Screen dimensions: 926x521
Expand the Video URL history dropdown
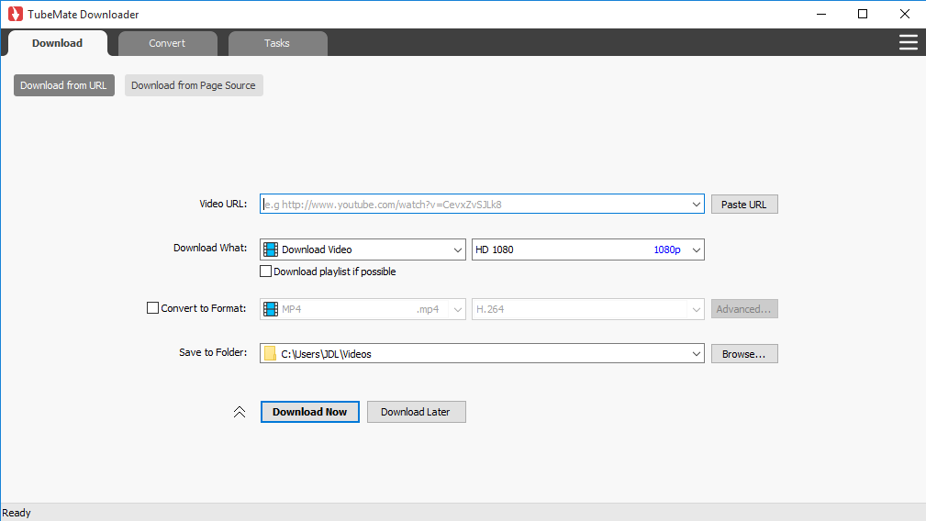coord(697,205)
